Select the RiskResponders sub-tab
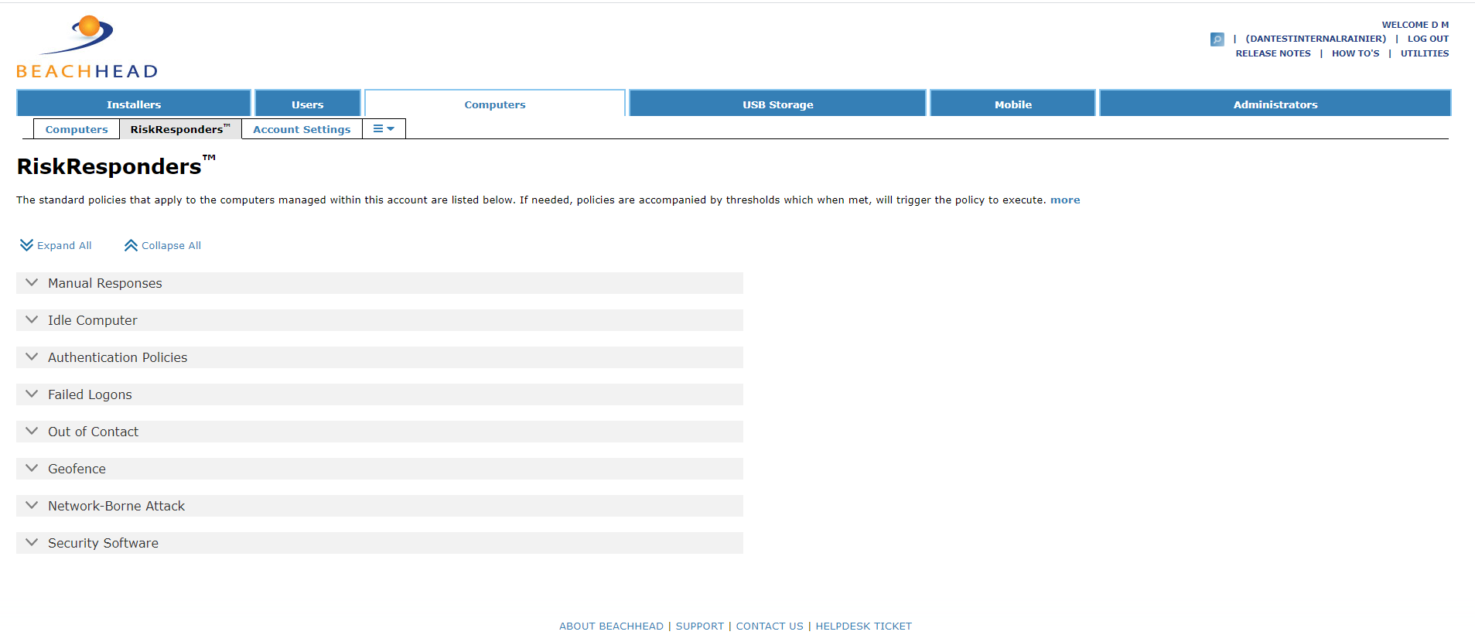1475x635 pixels. point(180,129)
